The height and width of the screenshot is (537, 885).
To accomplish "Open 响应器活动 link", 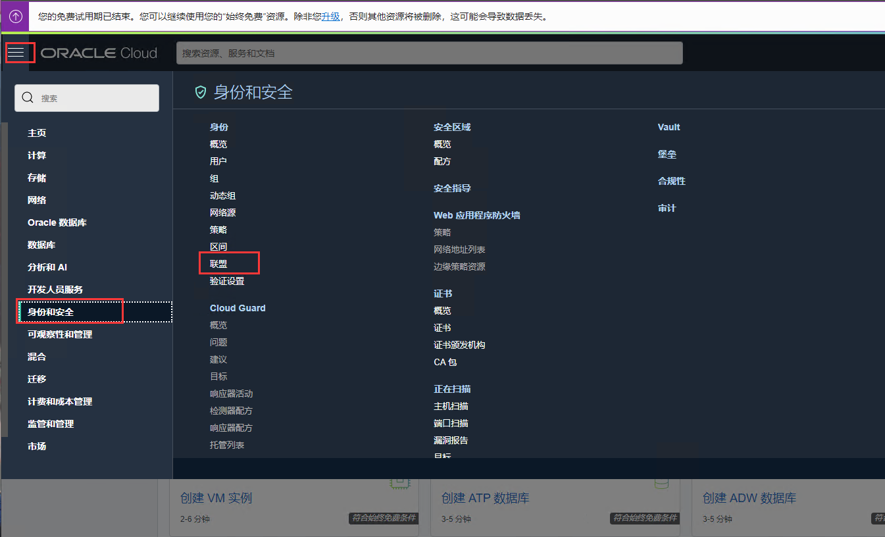I will click(232, 394).
